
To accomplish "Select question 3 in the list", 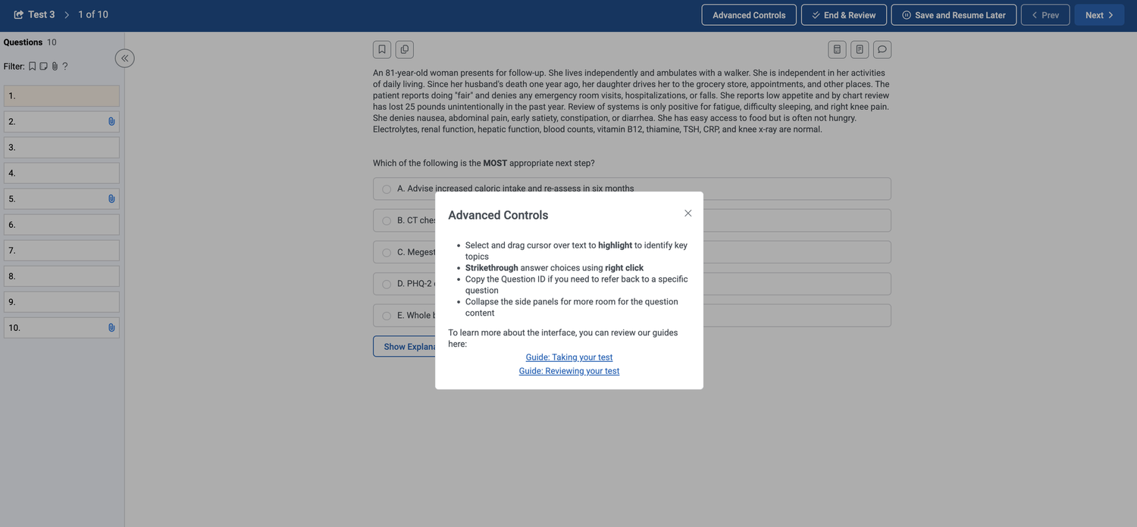I will (x=61, y=148).
